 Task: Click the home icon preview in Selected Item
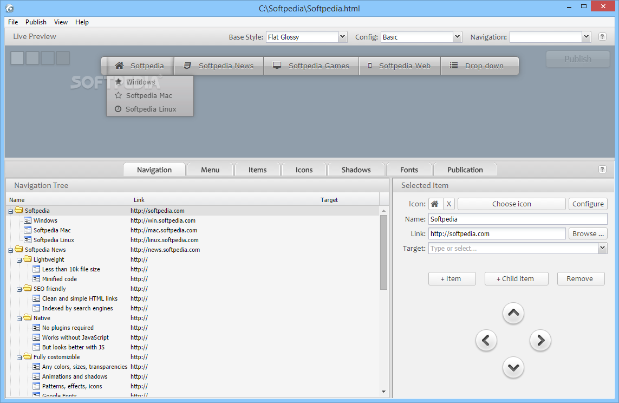[x=435, y=204]
